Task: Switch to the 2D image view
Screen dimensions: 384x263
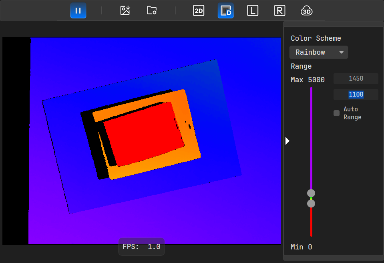Action: tap(199, 11)
